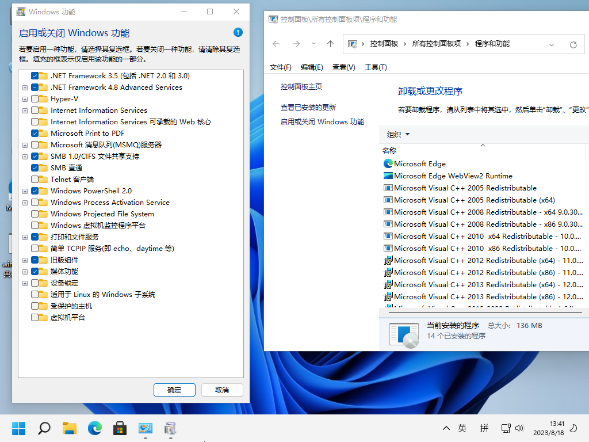Open the 工具(T) menu
This screenshot has height=442, width=589.
376,67
